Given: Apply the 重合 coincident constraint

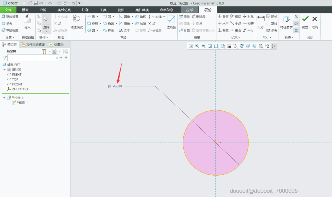Looking at the screenshot, I should click(236, 30).
